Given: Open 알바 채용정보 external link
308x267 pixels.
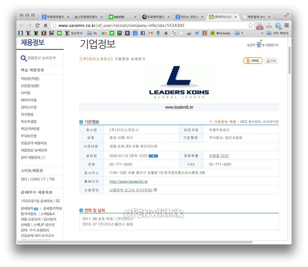Looking at the screenshot, I should pyautogui.click(x=33, y=157).
